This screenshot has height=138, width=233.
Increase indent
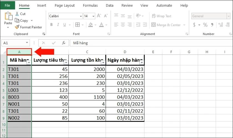[145, 25]
